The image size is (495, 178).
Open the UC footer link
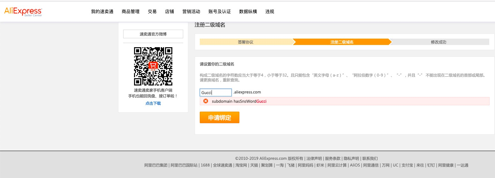click(395, 165)
